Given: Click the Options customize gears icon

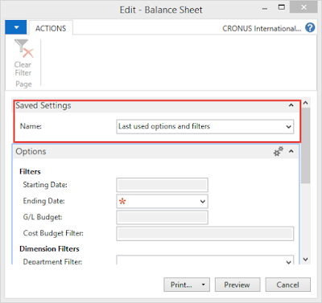Looking at the screenshot, I should [x=279, y=151].
